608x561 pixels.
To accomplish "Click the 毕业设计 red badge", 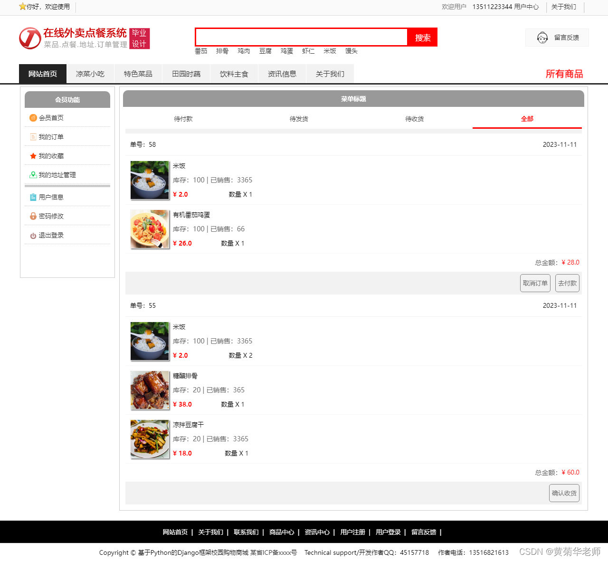I will [x=139, y=38].
